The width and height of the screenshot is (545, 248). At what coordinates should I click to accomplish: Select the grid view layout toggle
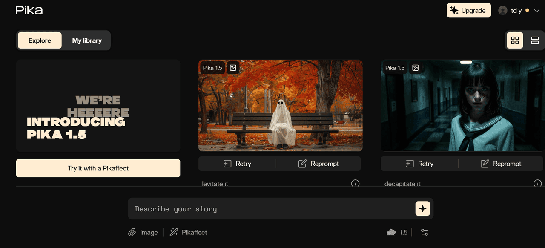coord(515,40)
